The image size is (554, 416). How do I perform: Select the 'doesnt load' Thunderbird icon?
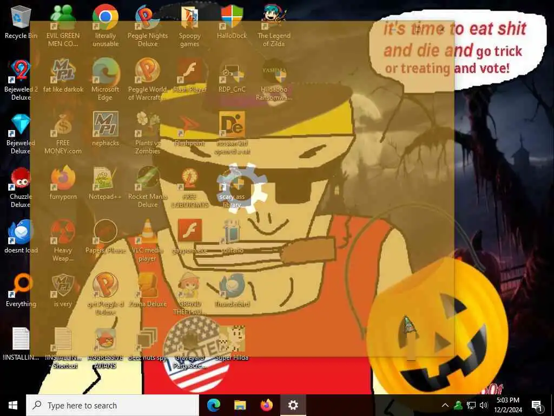(x=21, y=237)
